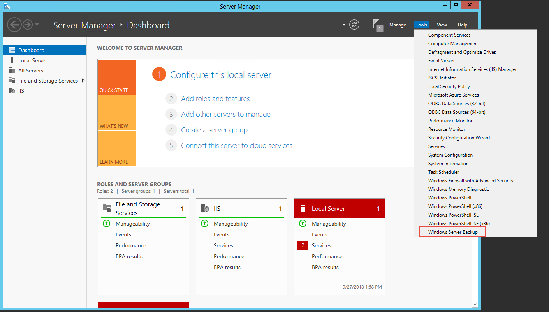Click Connect this server to cloud services
The image size is (549, 312).
[237, 146]
